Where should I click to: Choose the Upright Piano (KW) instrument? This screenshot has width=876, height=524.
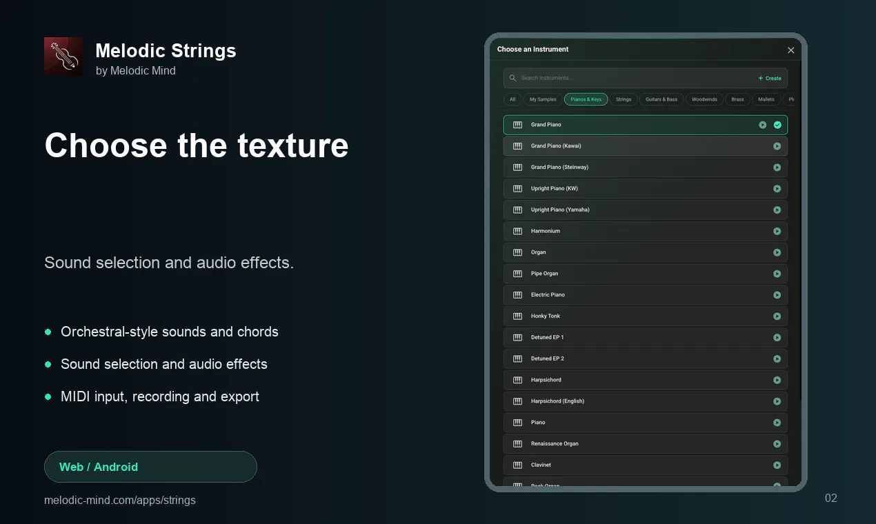[x=646, y=189]
